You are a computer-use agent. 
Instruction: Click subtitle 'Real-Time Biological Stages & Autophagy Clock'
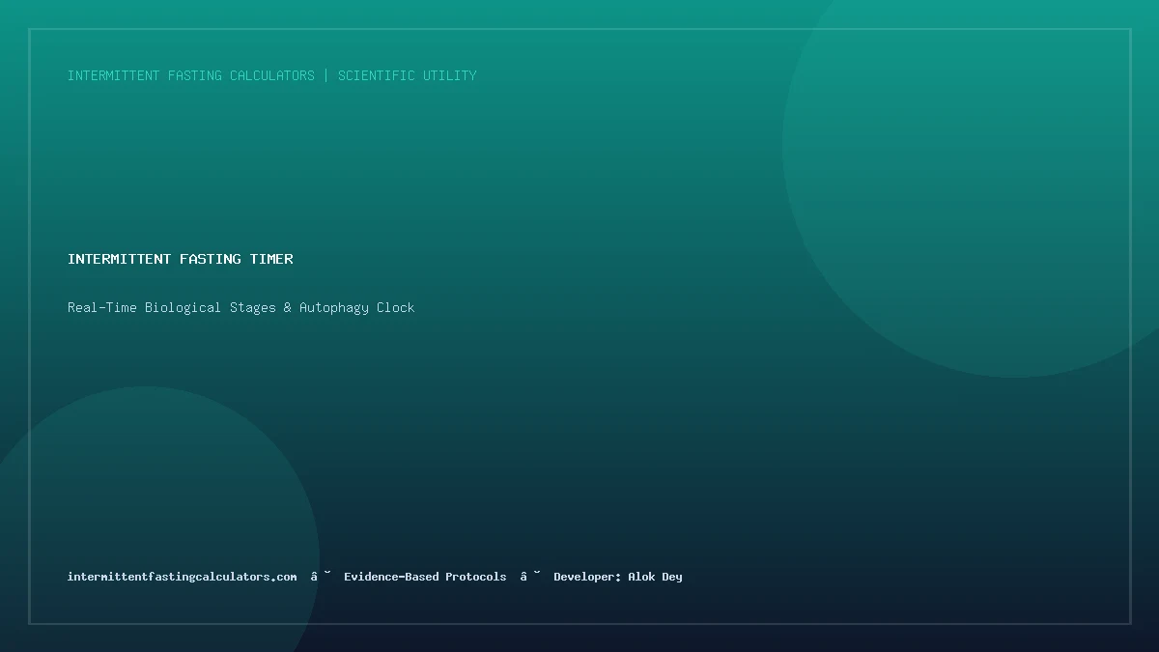click(x=241, y=307)
